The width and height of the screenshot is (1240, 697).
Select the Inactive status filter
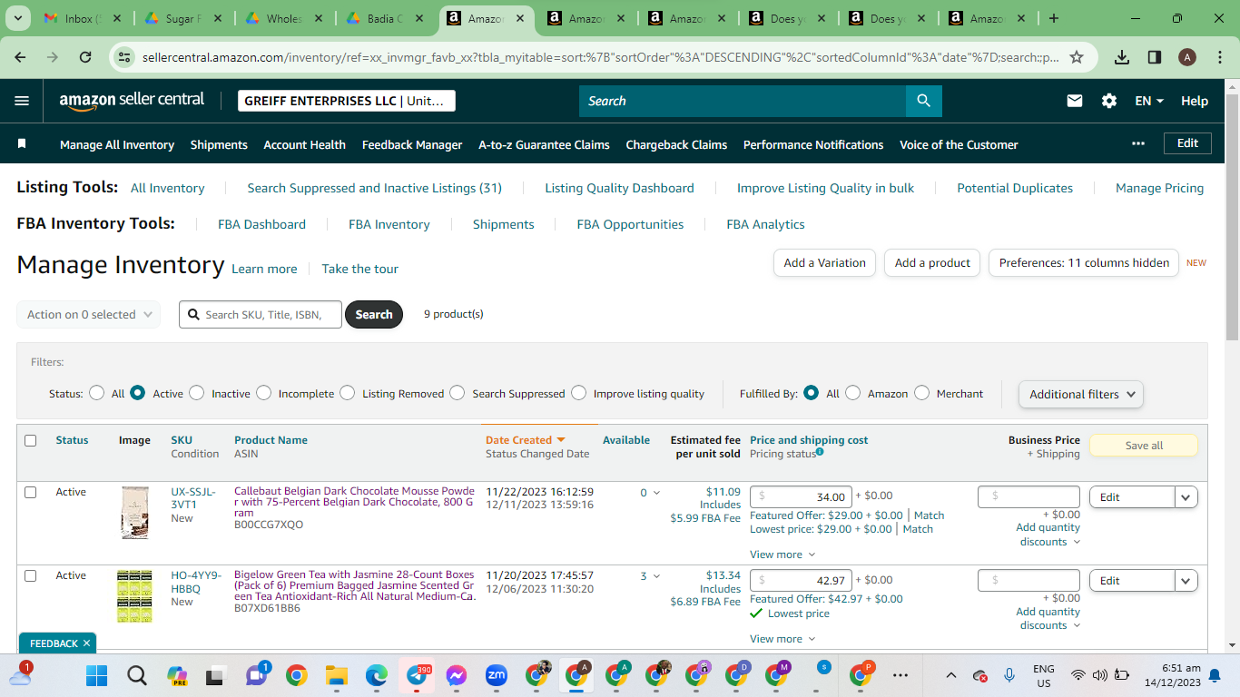pyautogui.click(x=197, y=393)
